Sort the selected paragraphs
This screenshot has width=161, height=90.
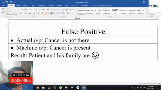point(71,9)
